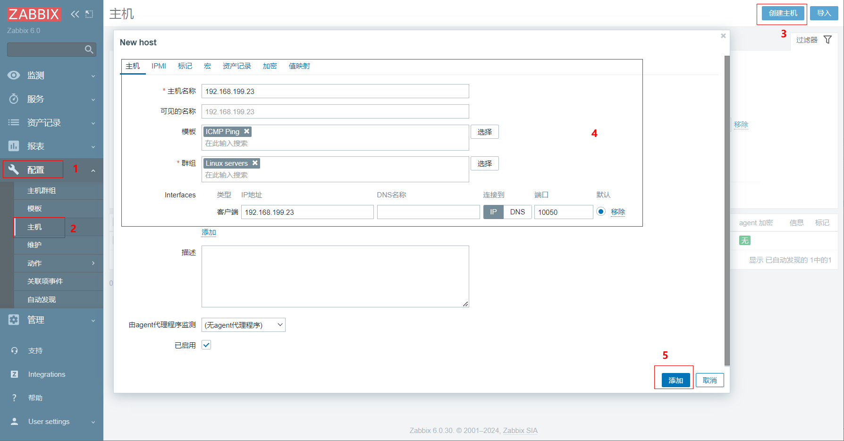Click the list icon for 资产记录
This screenshot has height=441, width=844.
[14, 122]
